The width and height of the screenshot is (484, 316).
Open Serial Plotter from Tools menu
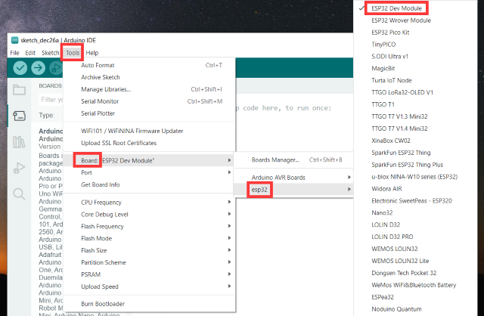(x=150, y=113)
